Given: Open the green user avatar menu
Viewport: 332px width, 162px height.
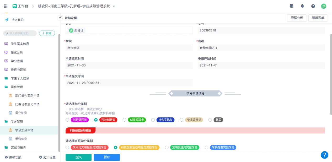Looking at the screenshot, I should point(324,6).
